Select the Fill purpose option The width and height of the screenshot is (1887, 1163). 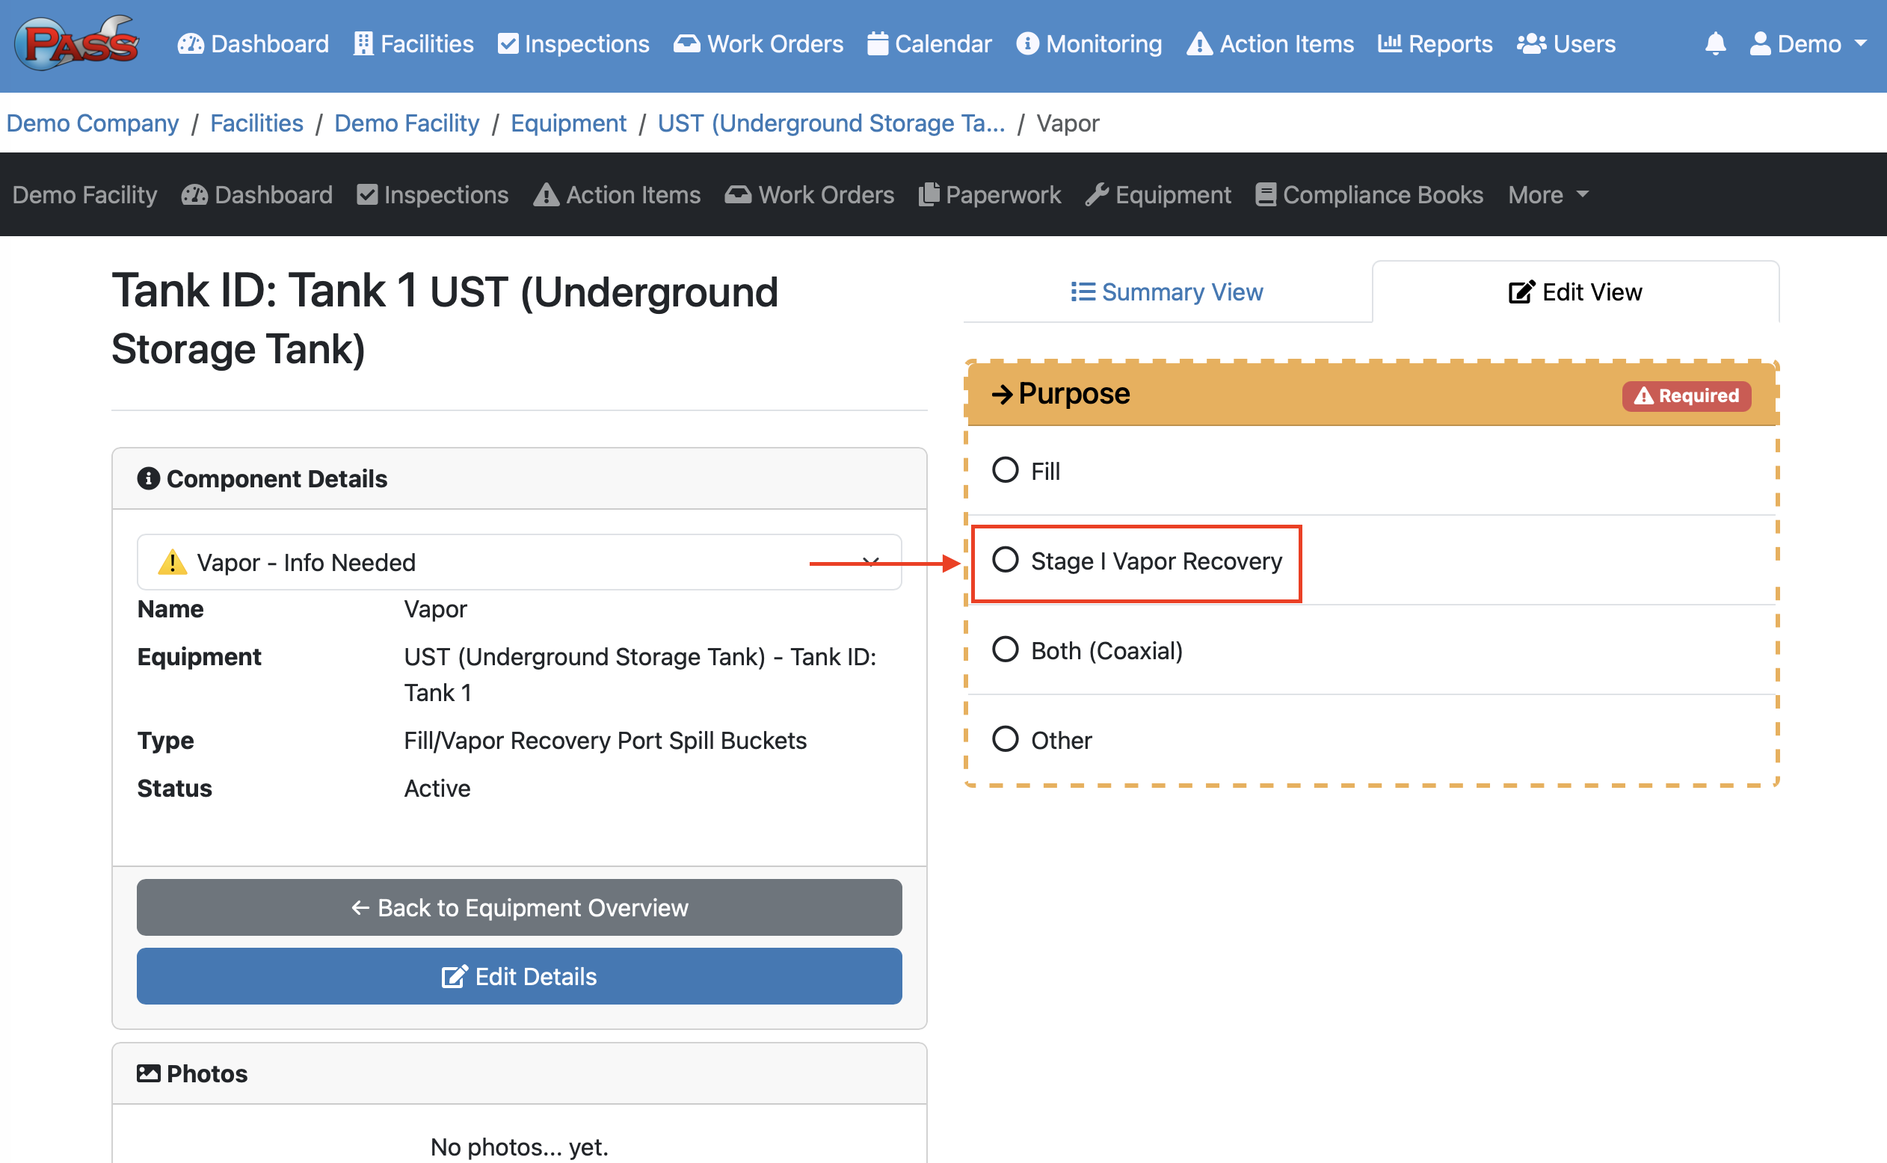click(x=1005, y=470)
